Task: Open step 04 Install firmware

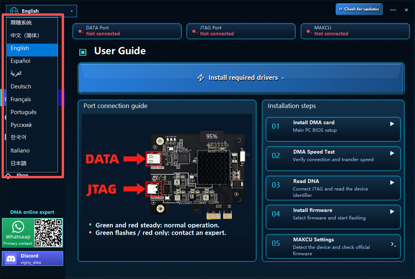Action: coord(333,217)
